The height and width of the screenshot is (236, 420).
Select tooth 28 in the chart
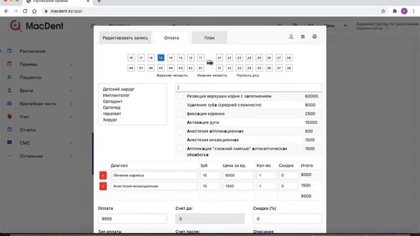click(289, 58)
